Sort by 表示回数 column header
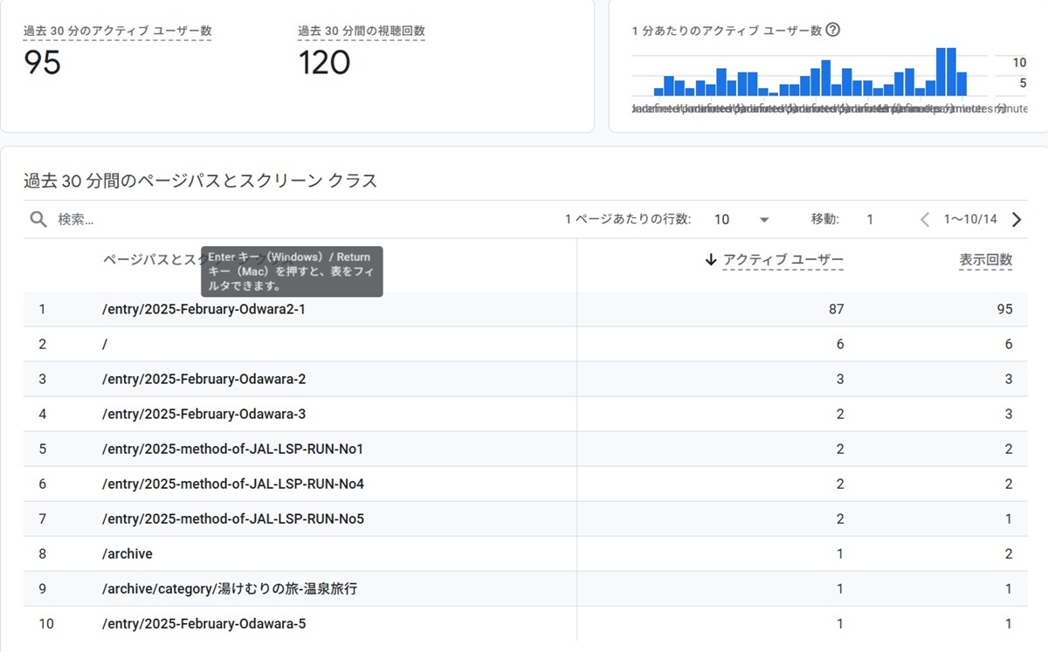 tap(986, 260)
